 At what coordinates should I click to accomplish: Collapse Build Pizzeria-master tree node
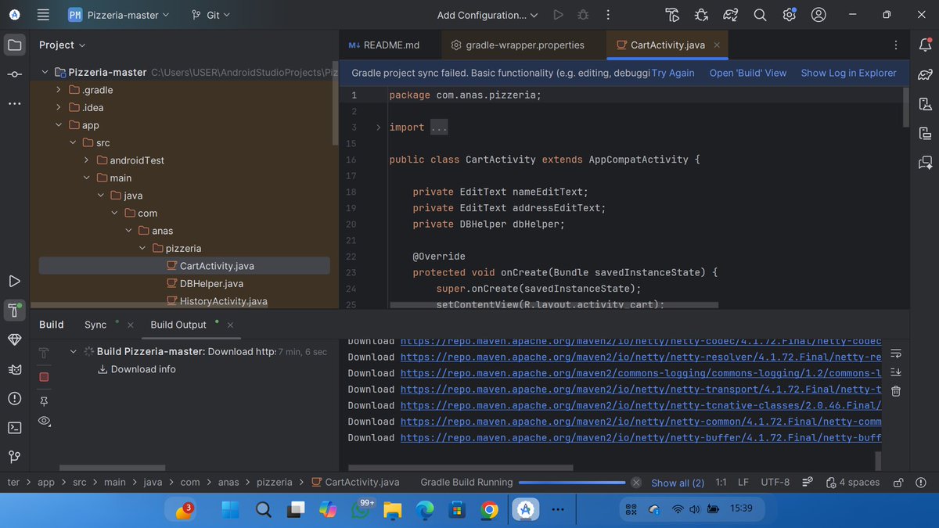click(74, 352)
